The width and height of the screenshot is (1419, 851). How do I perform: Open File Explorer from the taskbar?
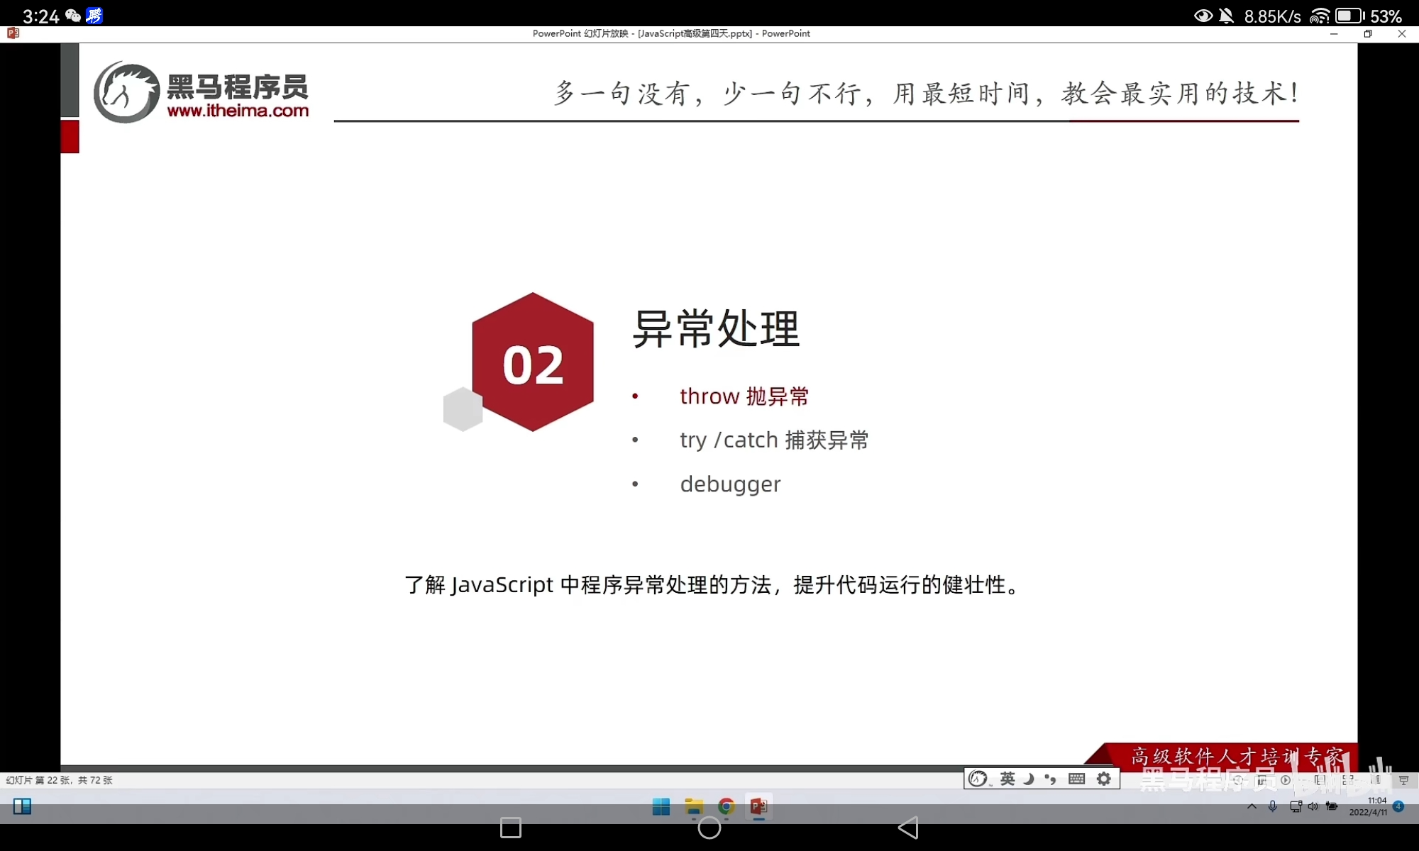(693, 806)
